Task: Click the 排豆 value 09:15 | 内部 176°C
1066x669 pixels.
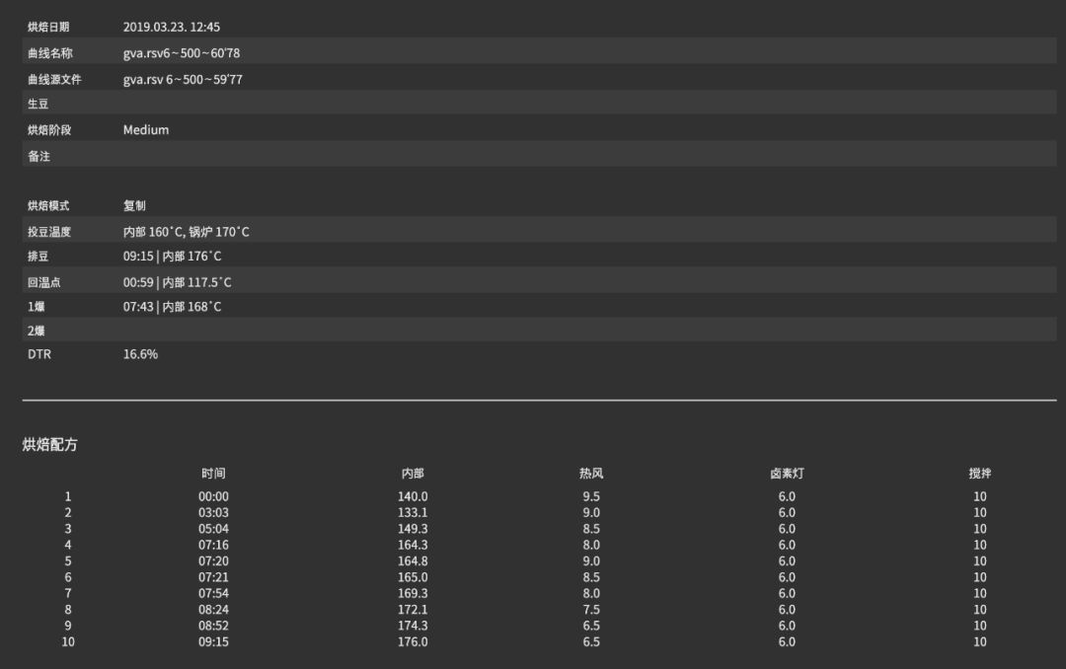Action: click(x=173, y=257)
